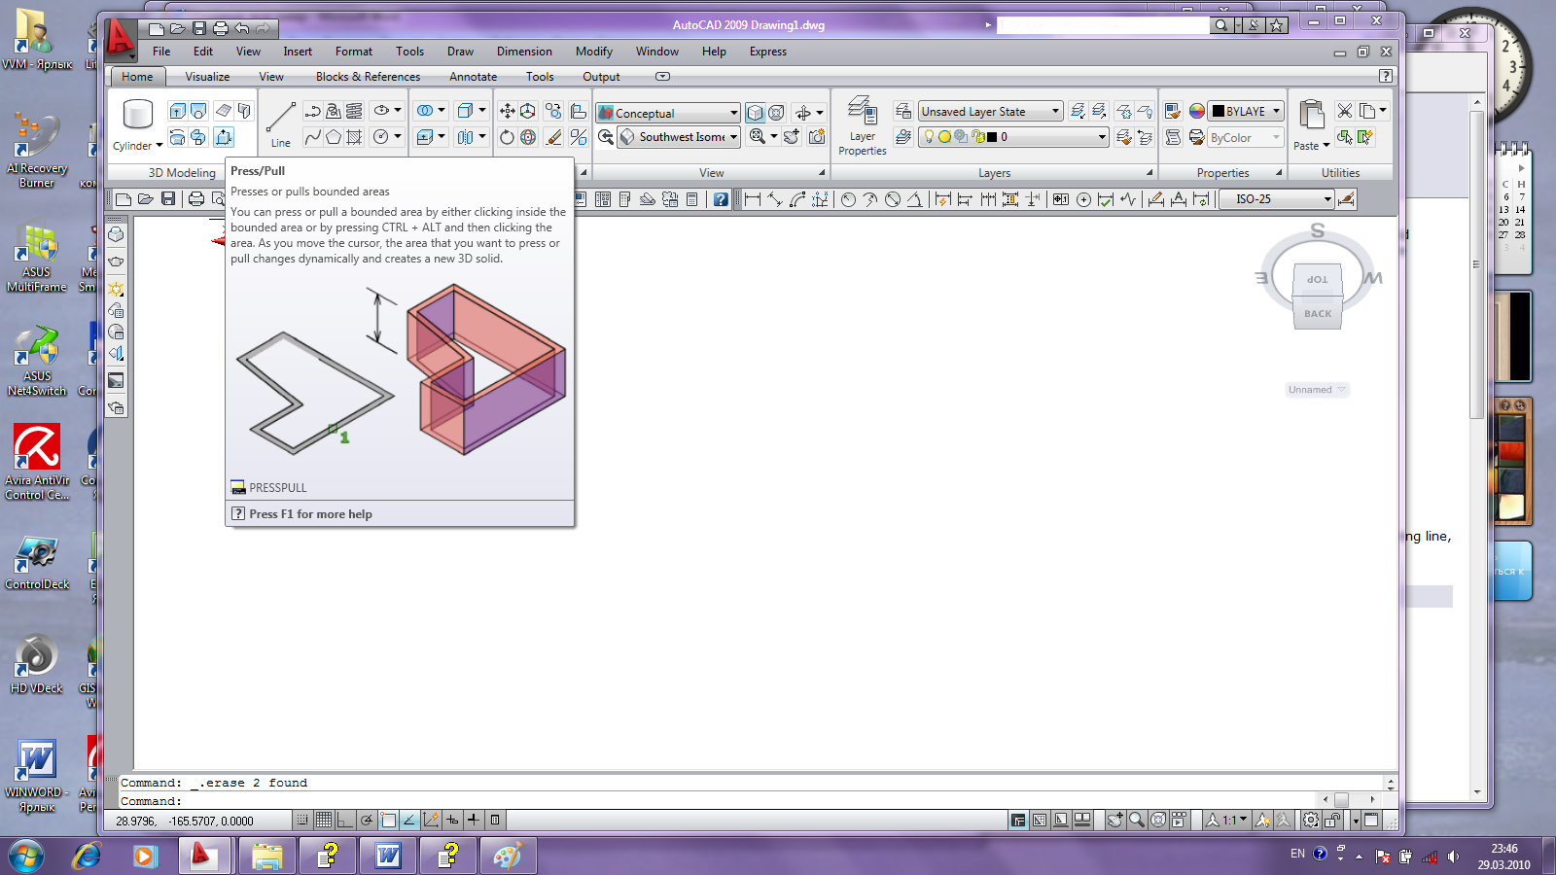
Task: Choose the Extrude tool icon
Action: [x=177, y=111]
